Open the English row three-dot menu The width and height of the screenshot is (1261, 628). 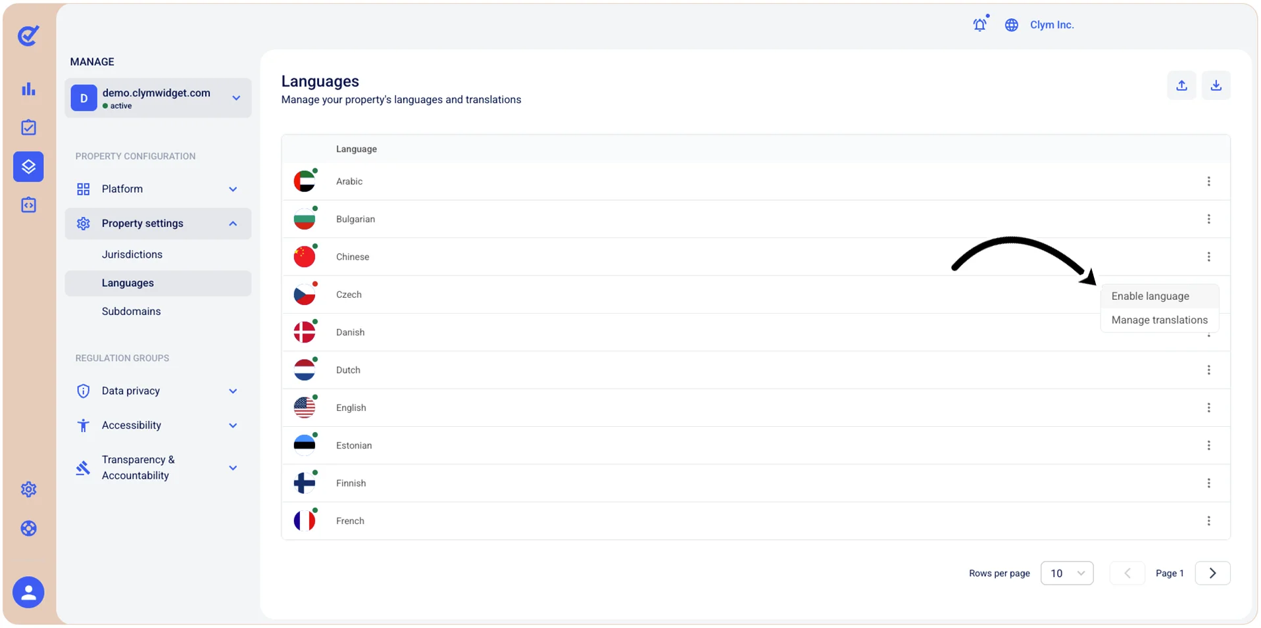1208,408
